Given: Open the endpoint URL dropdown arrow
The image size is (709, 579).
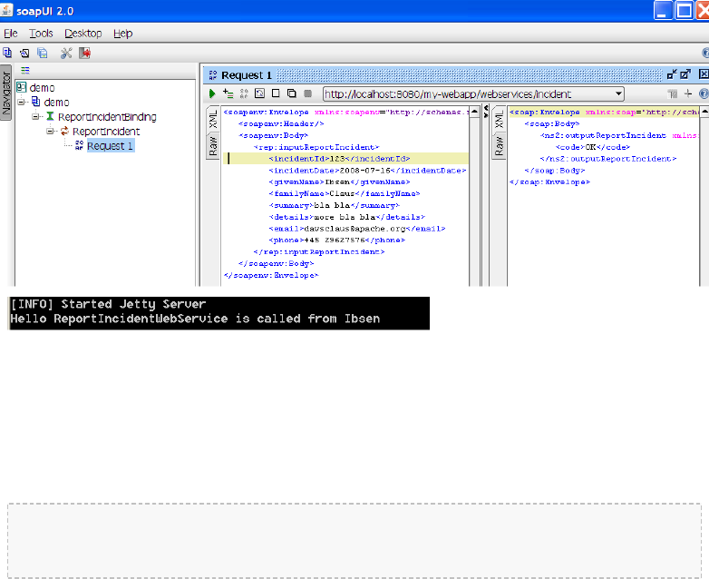Looking at the screenshot, I should (x=618, y=93).
